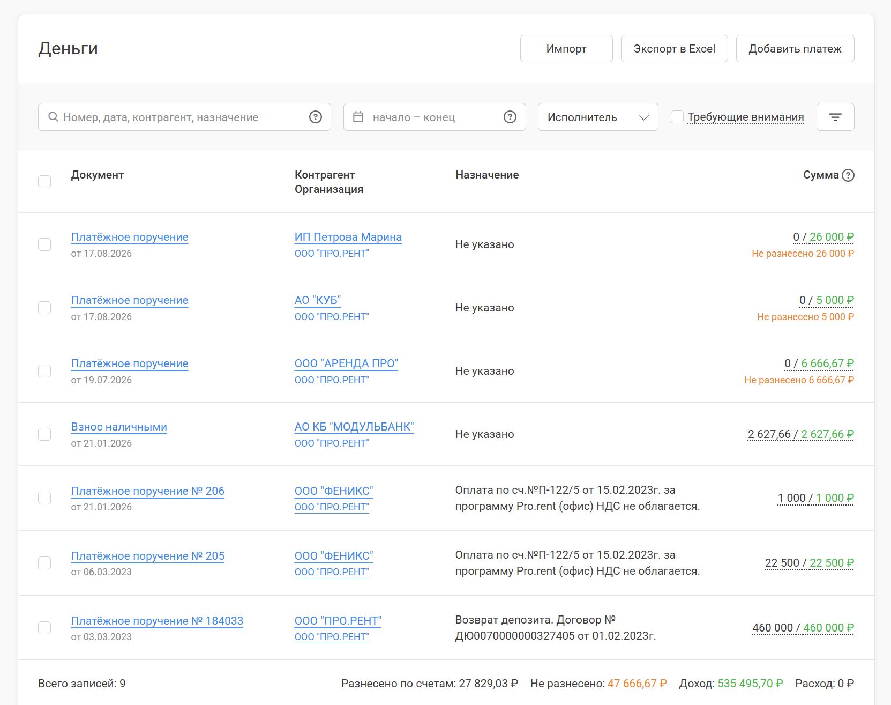The image size is (891, 705).
Task: Select the ООО "АРЕНДА ПРО" row checkbox
Action: pos(44,371)
